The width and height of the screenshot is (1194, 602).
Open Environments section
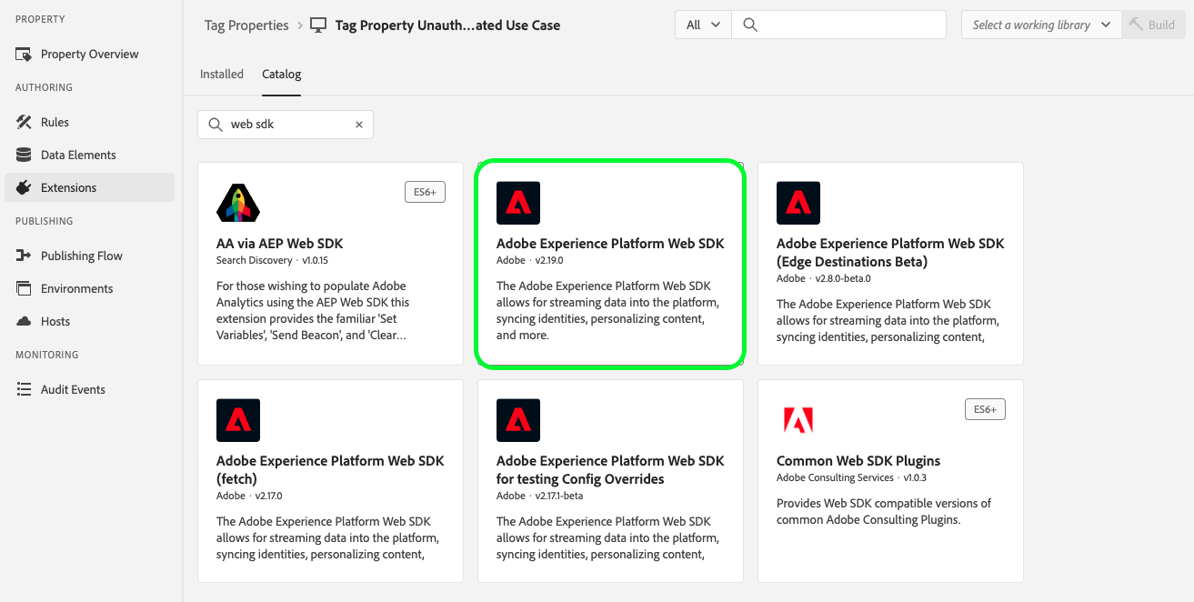click(76, 288)
